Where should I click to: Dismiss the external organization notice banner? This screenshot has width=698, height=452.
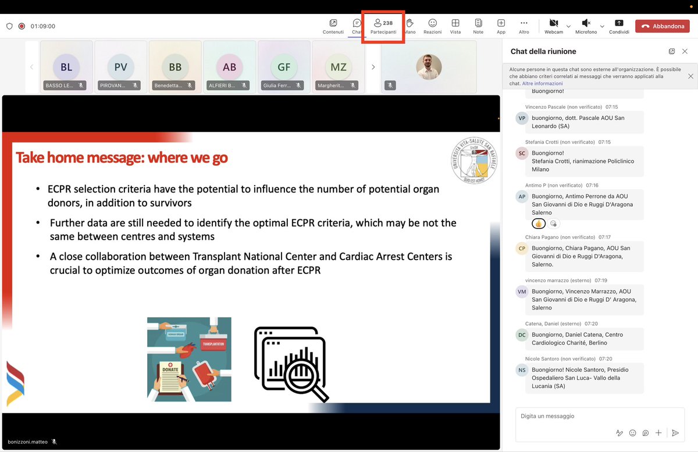tap(690, 76)
